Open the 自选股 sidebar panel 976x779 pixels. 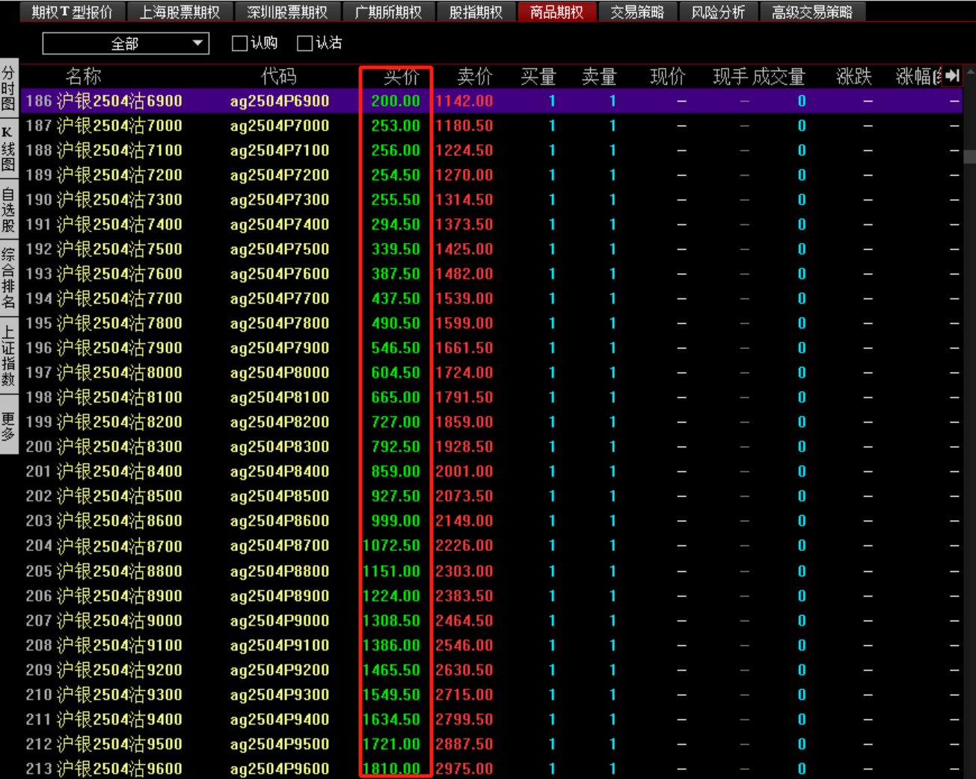pyautogui.click(x=8, y=210)
